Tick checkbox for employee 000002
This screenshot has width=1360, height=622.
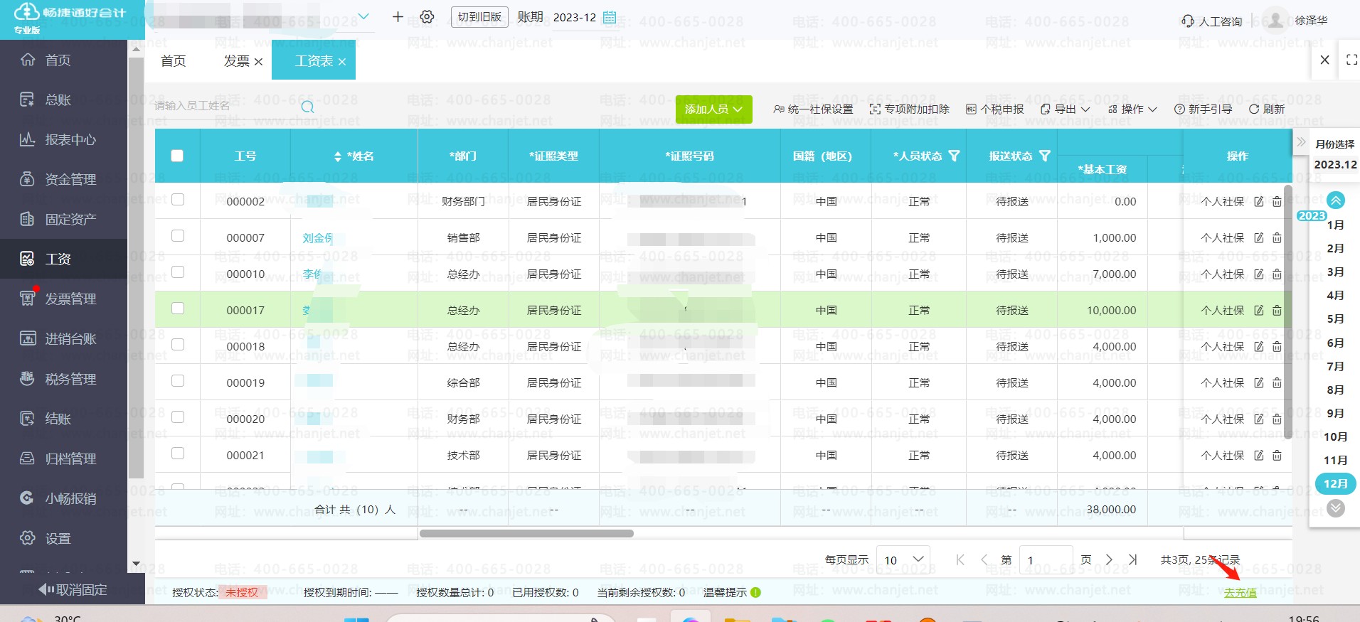178,200
